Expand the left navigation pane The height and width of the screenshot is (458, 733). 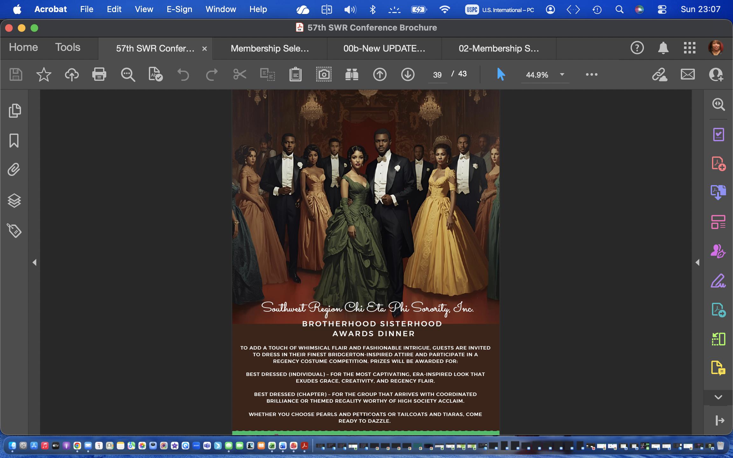click(34, 262)
